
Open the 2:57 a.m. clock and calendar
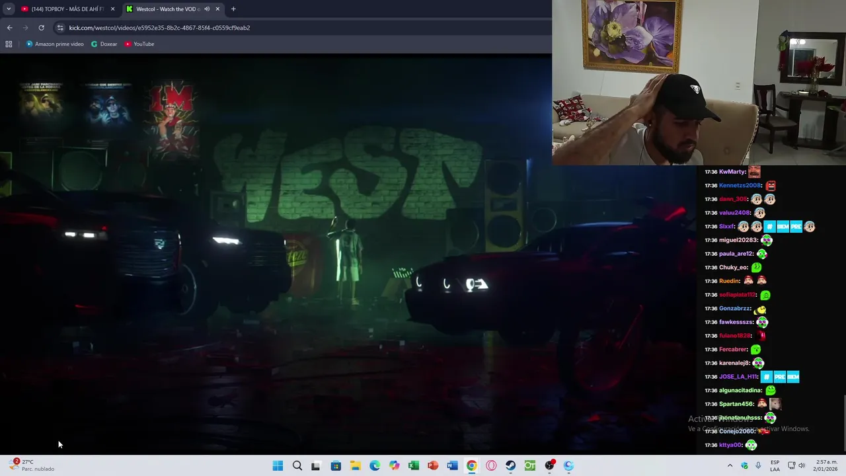[x=826, y=465]
